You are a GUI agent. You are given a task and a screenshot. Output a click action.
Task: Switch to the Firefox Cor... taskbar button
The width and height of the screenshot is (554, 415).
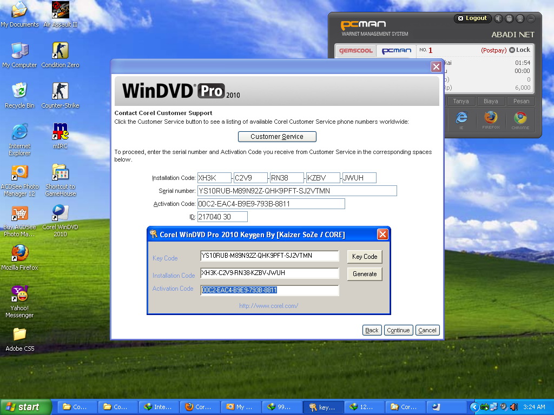pos(200,407)
